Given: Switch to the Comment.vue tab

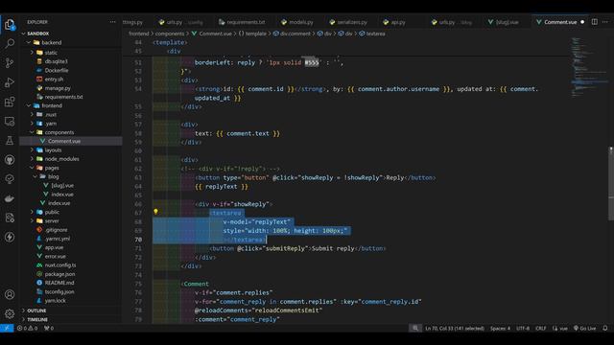Looking at the screenshot, I should (560, 22).
